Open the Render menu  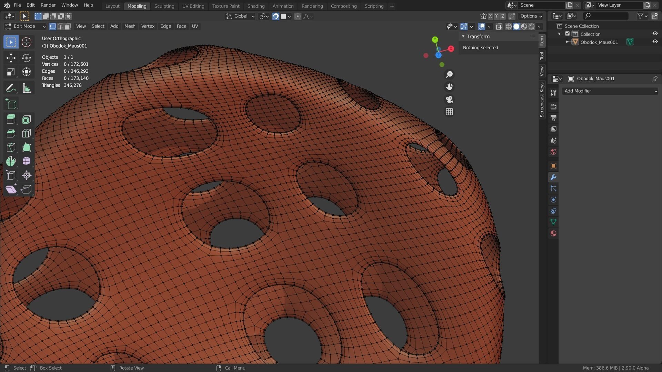(x=48, y=5)
